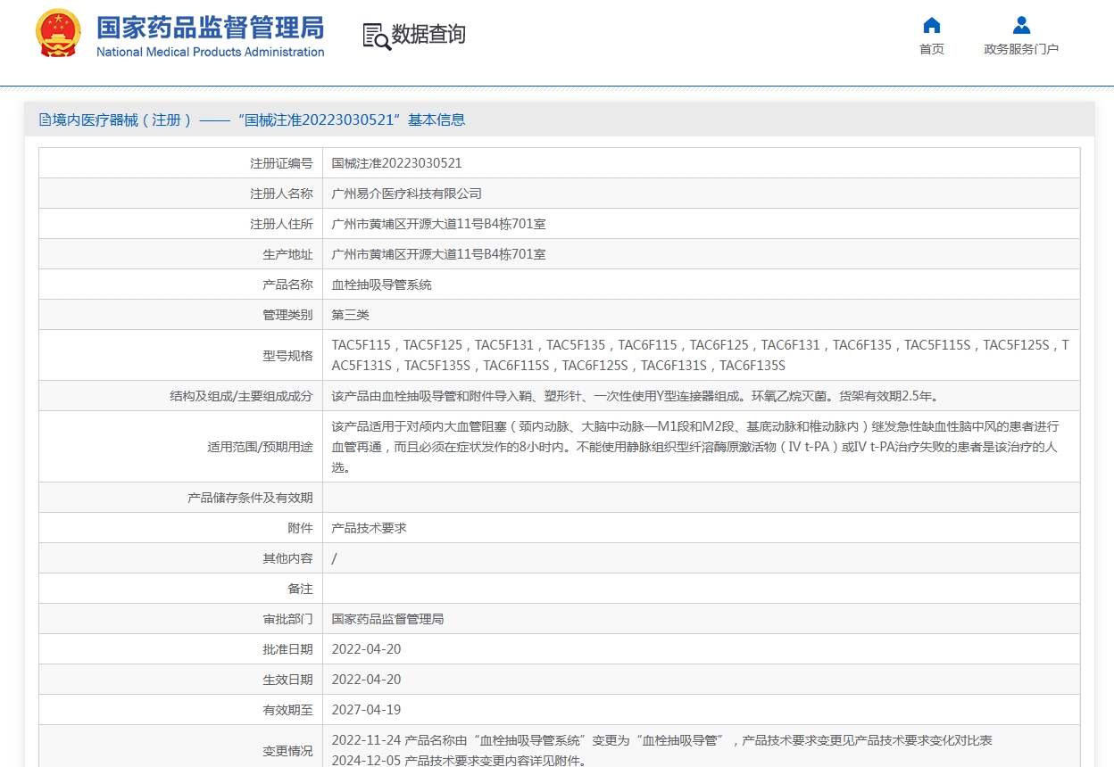This screenshot has height=767, width=1114.
Task: Click 广州易介医疗科技有限公司 value
Action: pyautogui.click(x=406, y=194)
